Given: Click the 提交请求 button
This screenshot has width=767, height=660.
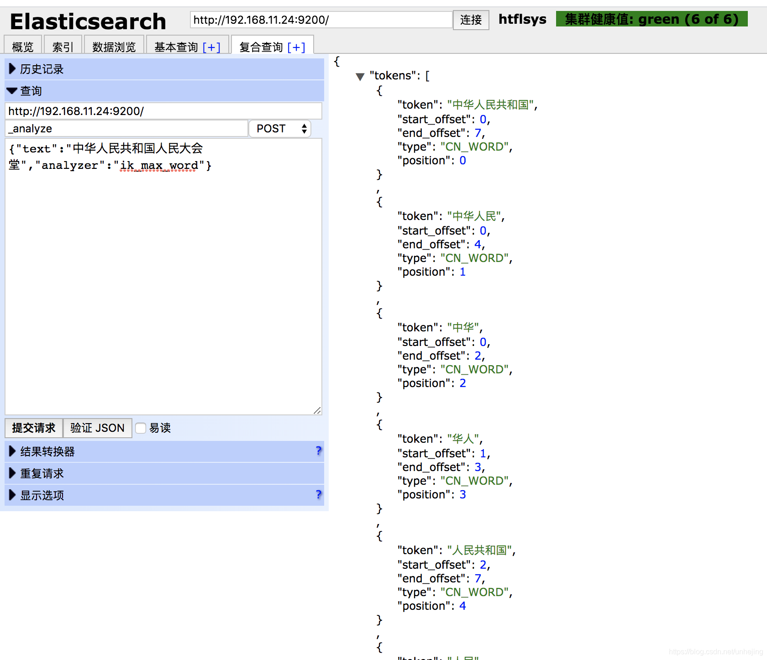Looking at the screenshot, I should [33, 428].
